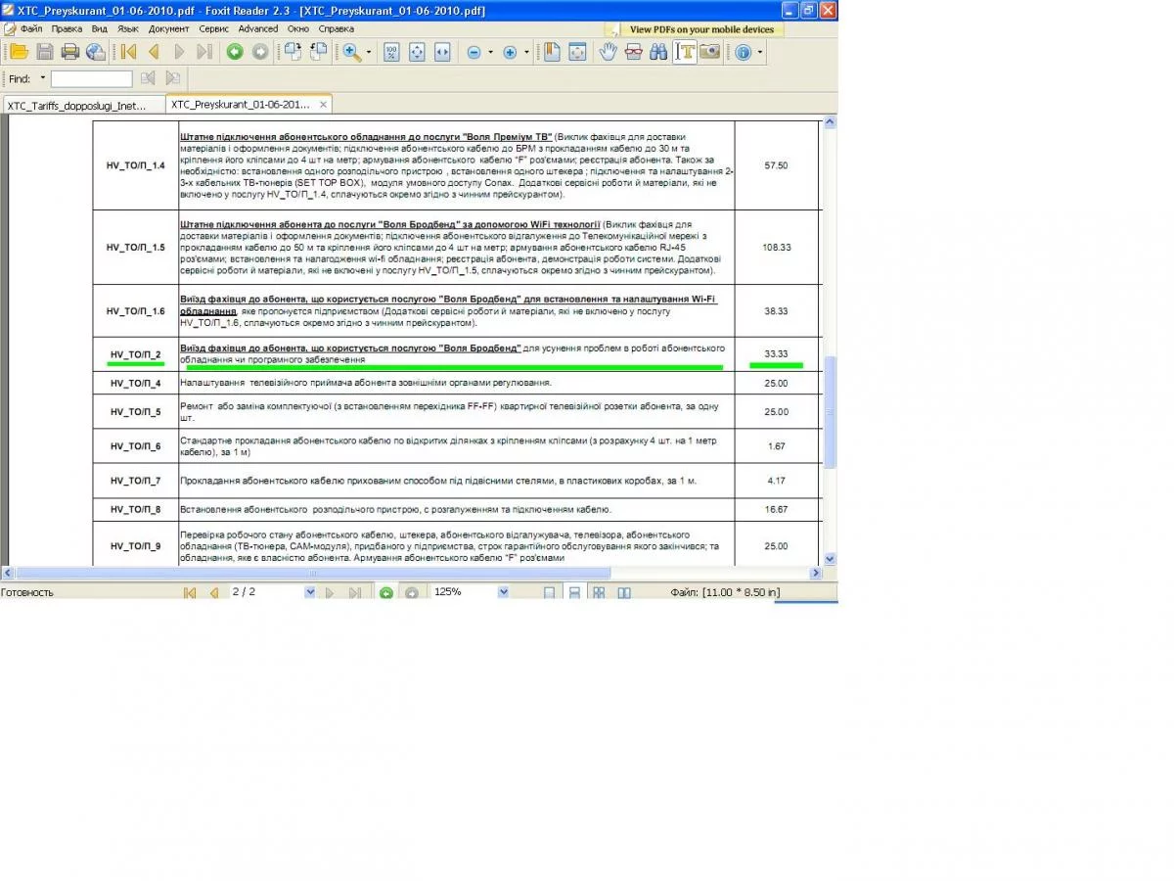Viewport: 1174px width, 881px height.
Task: Click the Fit Page icon
Action: pos(417,52)
